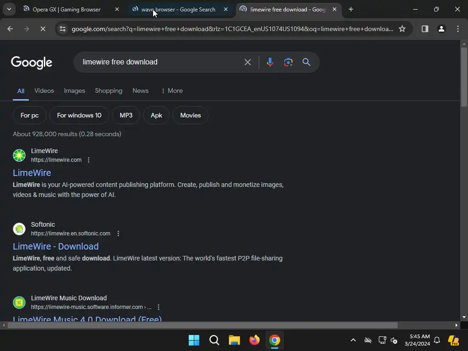Open the tab search dropdown arrow
This screenshot has height=351, width=468.
pyautogui.click(x=9, y=9)
